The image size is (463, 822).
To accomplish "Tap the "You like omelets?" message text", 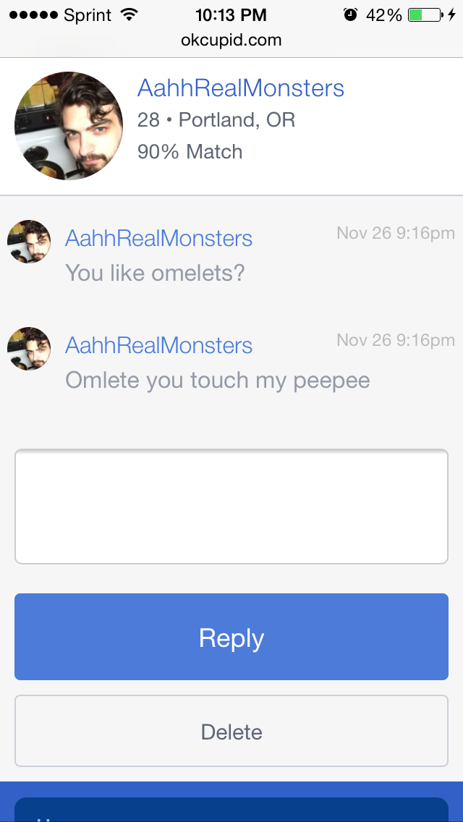I will (x=155, y=273).
